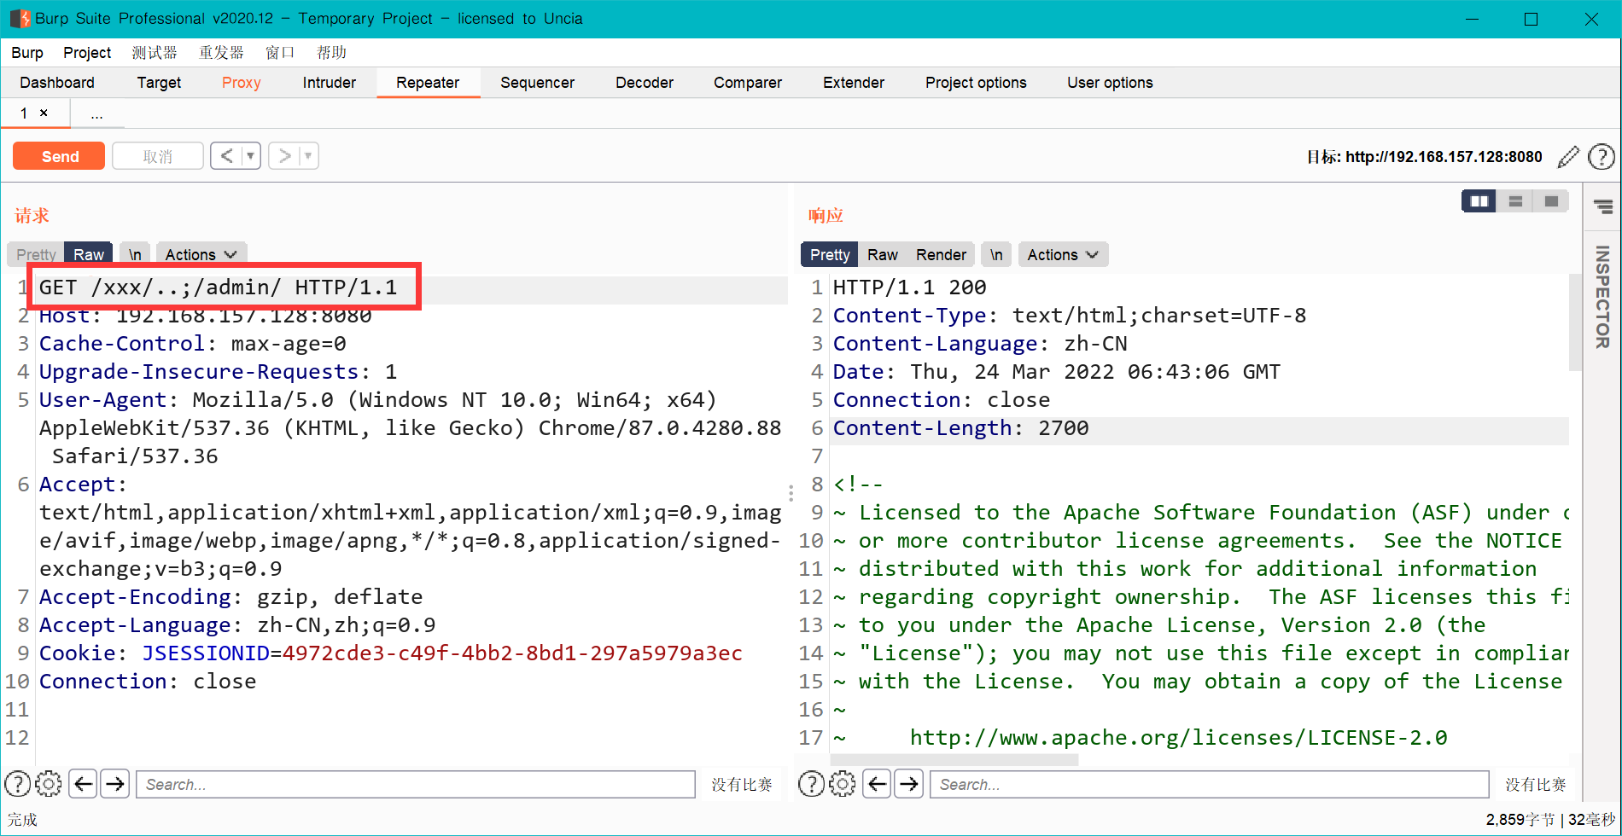Switch to Project options tab
Image resolution: width=1622 pixels, height=836 pixels.
(976, 83)
